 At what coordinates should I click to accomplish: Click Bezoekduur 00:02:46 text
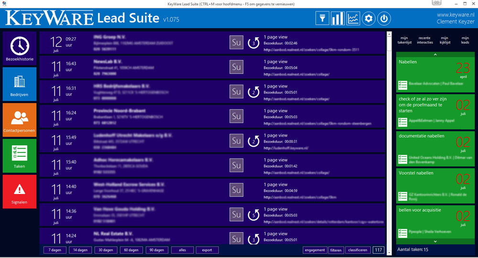coord(281,43)
